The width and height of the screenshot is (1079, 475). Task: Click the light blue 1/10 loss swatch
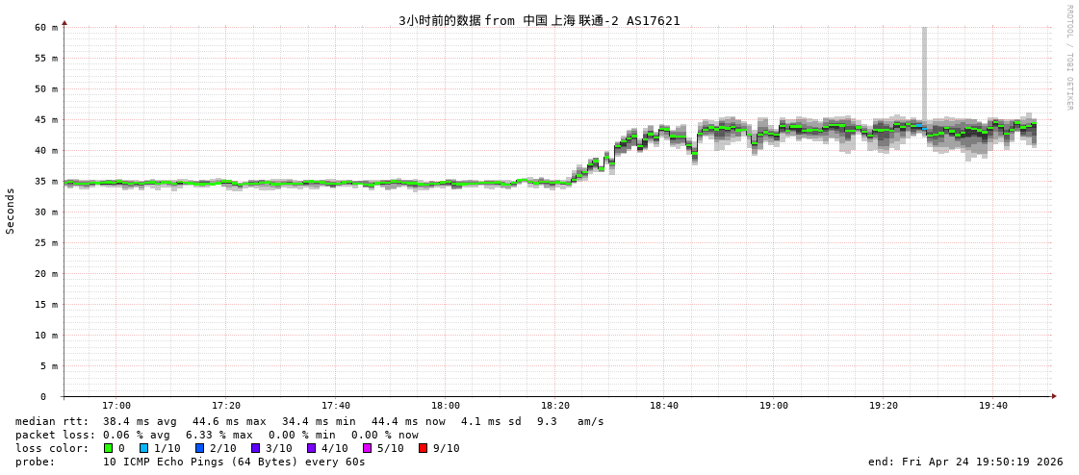pyautogui.click(x=143, y=448)
